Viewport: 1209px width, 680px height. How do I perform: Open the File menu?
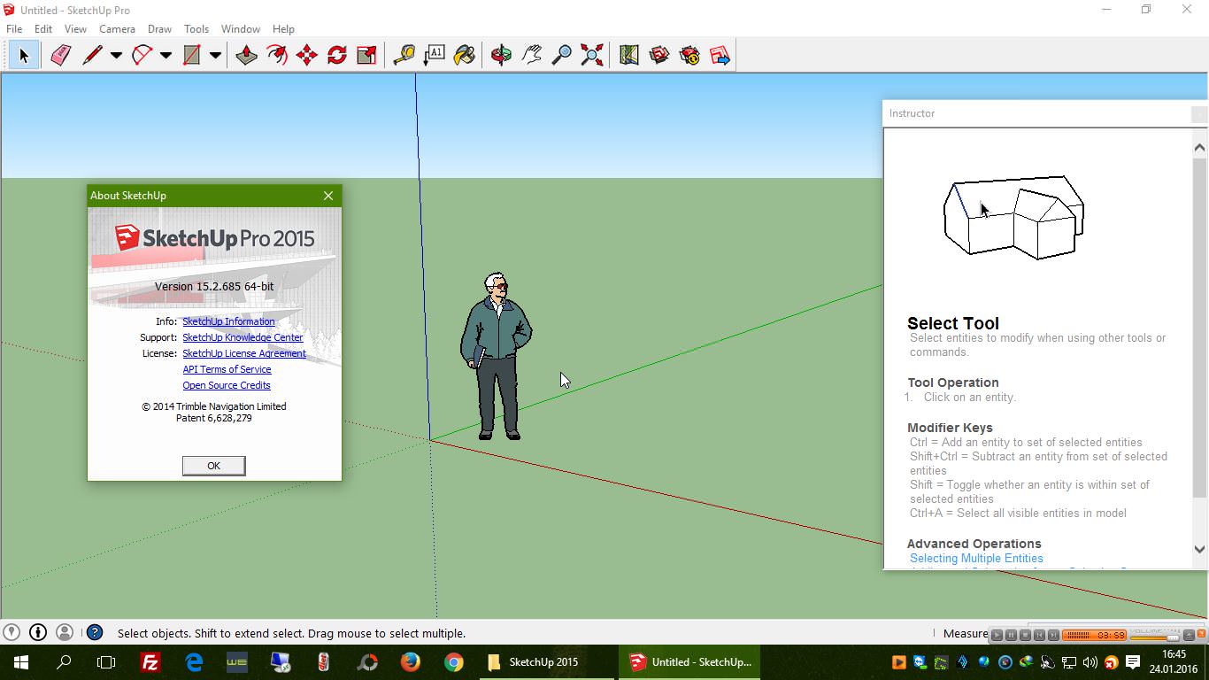coord(14,29)
